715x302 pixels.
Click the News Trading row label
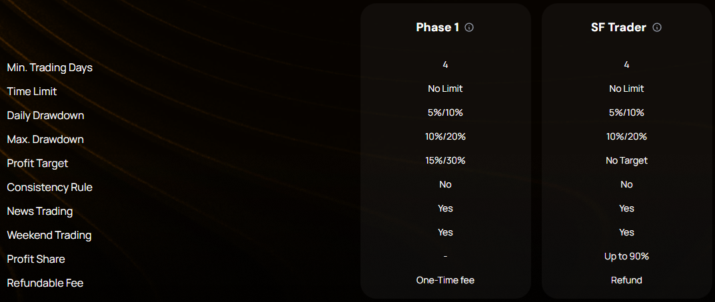[x=40, y=212]
